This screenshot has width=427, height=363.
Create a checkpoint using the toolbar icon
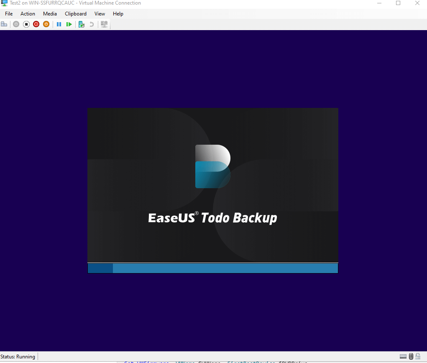(x=82, y=24)
